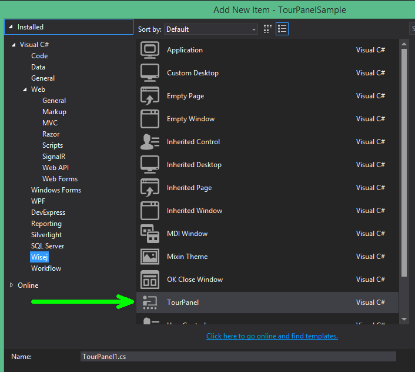Click the 'Empty Page' template name
The height and width of the screenshot is (372, 415).
[x=185, y=96]
